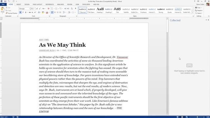The image size is (210, 118).
Task: Open the font name combo box
Action: pyautogui.click(x=25, y=9)
